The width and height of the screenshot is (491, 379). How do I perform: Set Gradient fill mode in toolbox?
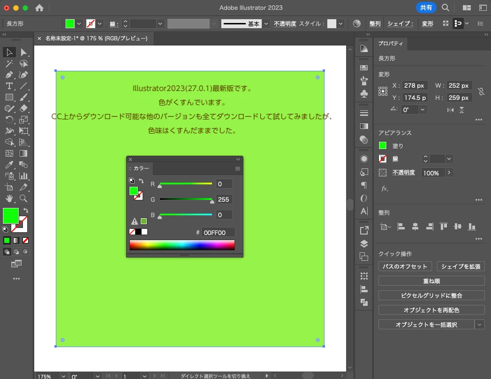pyautogui.click(x=16, y=241)
